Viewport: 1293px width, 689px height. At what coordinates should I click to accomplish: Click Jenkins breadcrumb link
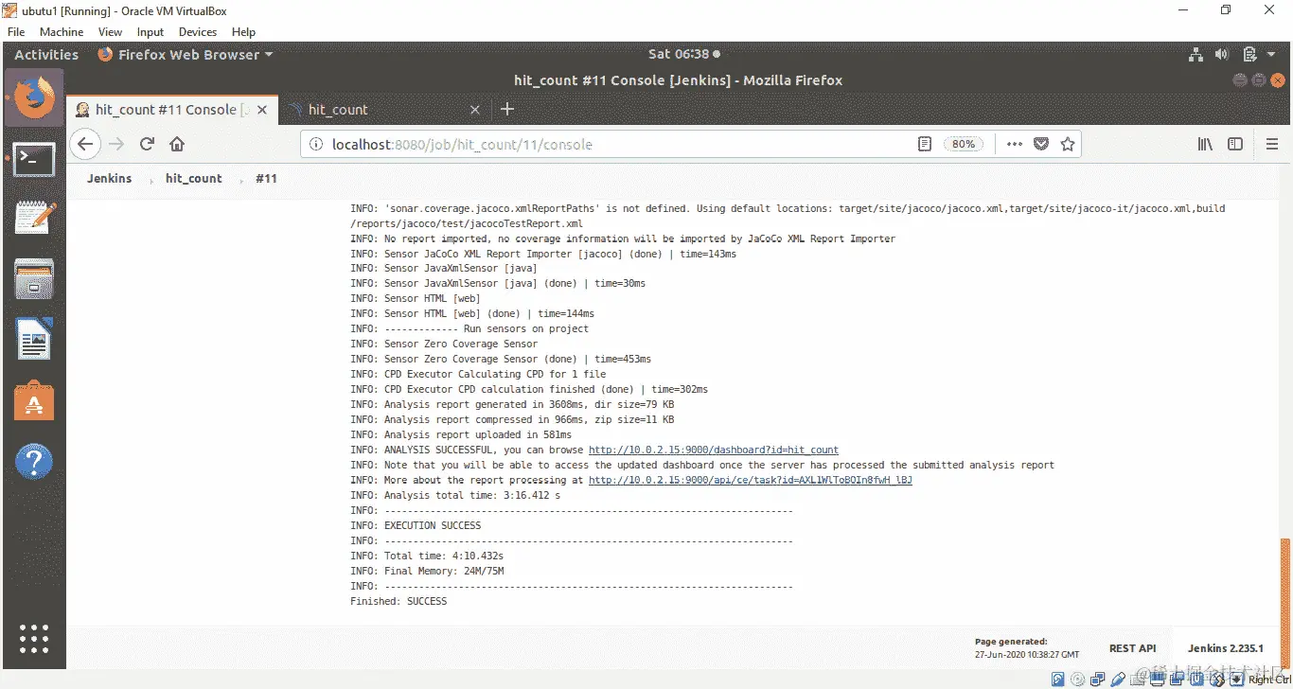[110, 178]
